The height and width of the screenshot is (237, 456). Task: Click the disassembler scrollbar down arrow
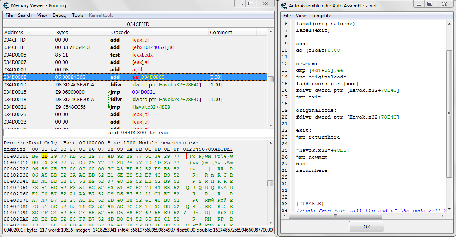coord(270,125)
